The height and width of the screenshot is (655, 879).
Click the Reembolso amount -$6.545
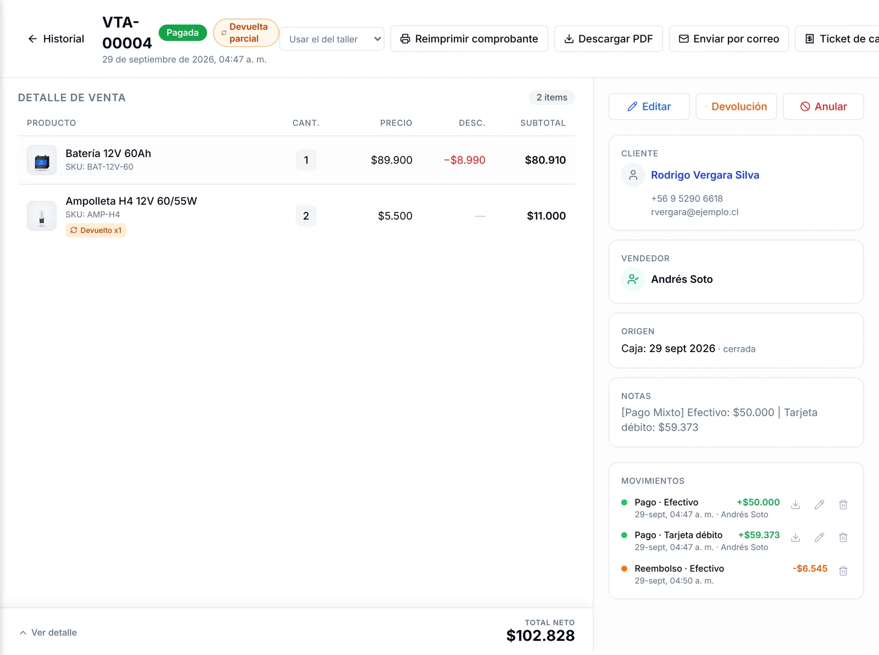810,569
